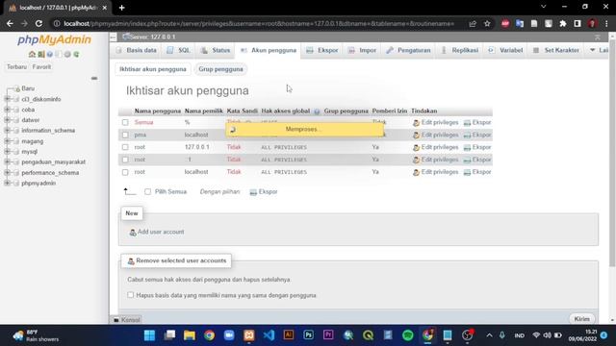The height and width of the screenshot is (346, 616).
Task: Click Edit privileges icon for root 127.0.0.1
Action: (x=416, y=147)
